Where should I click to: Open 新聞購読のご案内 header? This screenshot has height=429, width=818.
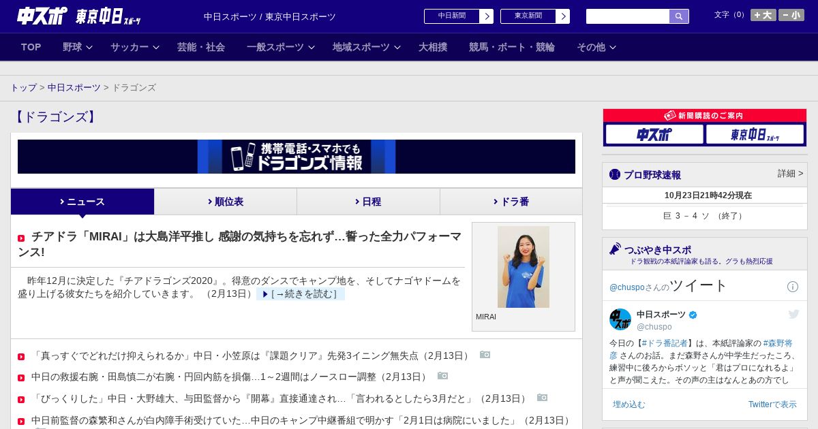[x=705, y=116]
